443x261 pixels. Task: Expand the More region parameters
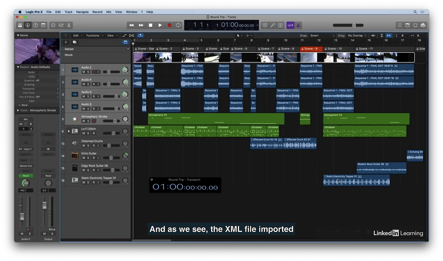point(20,105)
